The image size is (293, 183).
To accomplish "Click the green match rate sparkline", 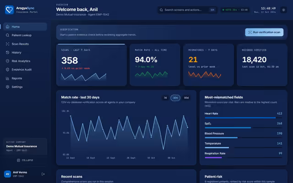I will 151,75.
